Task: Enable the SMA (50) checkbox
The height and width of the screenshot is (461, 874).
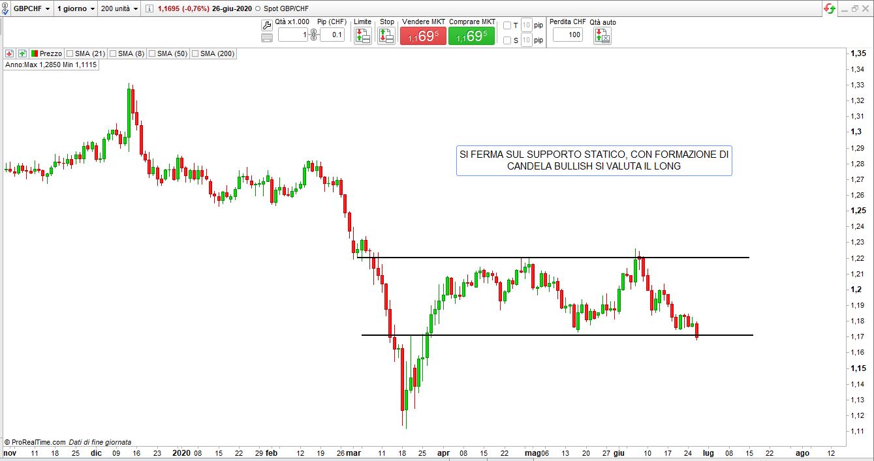Action: pyautogui.click(x=153, y=53)
